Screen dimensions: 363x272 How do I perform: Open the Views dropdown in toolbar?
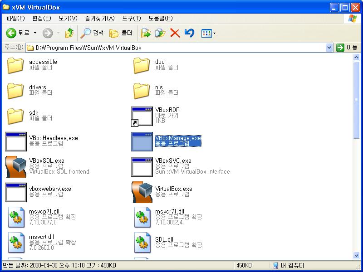tap(208, 33)
